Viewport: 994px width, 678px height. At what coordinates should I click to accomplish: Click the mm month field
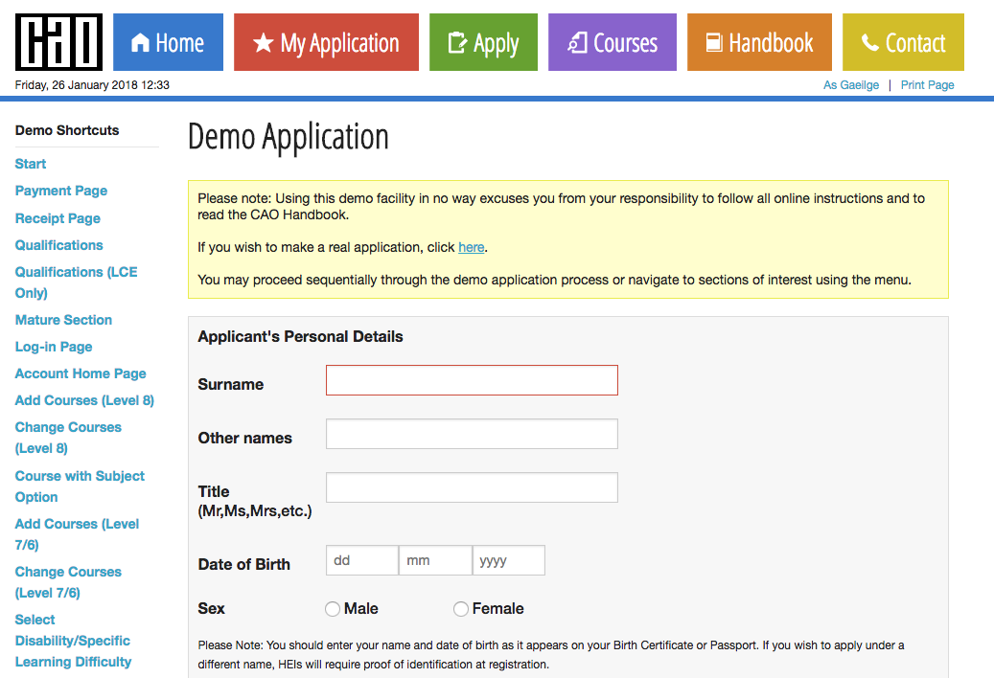(435, 560)
